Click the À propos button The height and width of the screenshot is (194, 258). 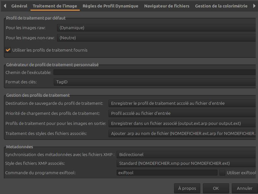[187, 188]
